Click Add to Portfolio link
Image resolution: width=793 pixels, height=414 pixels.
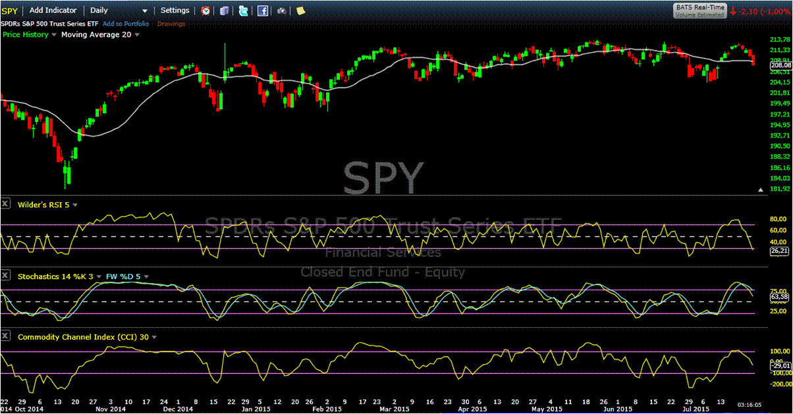tap(125, 24)
